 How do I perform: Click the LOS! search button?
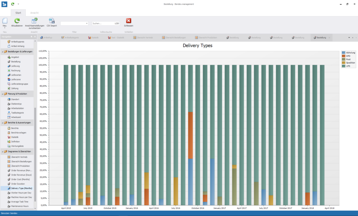pyautogui.click(x=117, y=23)
